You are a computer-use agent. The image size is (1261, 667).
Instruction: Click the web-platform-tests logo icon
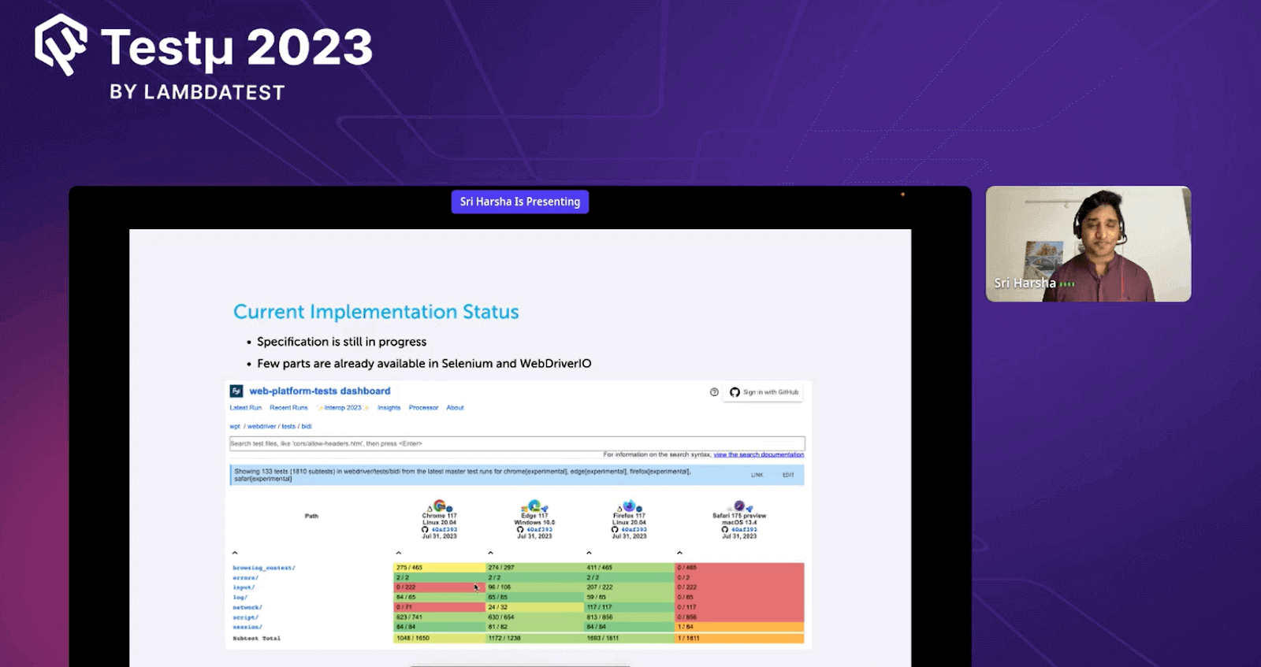coord(236,391)
